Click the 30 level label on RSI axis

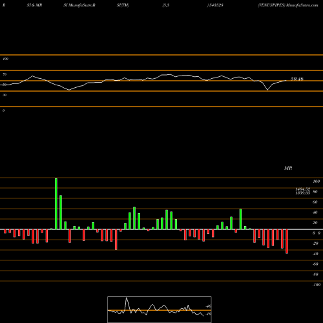[x=5, y=95]
